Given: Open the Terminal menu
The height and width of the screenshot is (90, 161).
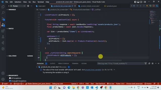Looking at the screenshot, I should (x=41, y=2).
